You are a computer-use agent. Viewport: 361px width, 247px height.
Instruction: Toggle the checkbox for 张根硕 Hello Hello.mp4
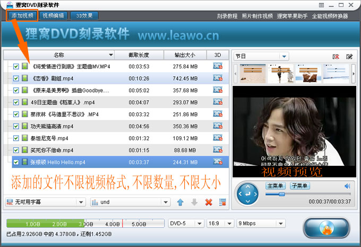(x=16, y=162)
